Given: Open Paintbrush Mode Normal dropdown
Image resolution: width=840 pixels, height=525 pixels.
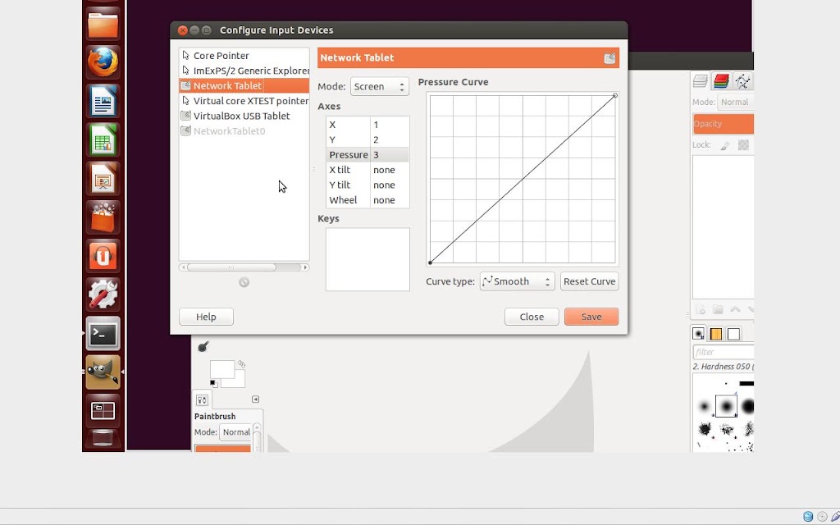Looking at the screenshot, I should (x=235, y=431).
